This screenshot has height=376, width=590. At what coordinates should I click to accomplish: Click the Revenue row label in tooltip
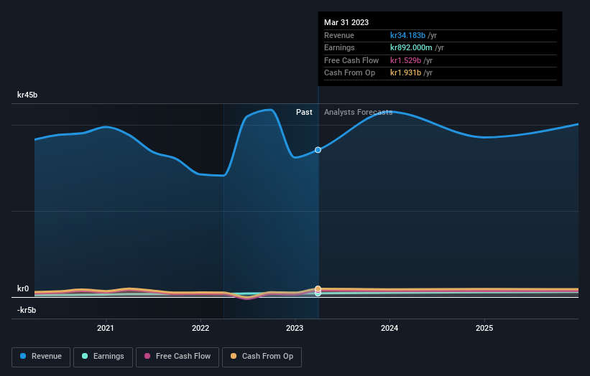point(339,35)
